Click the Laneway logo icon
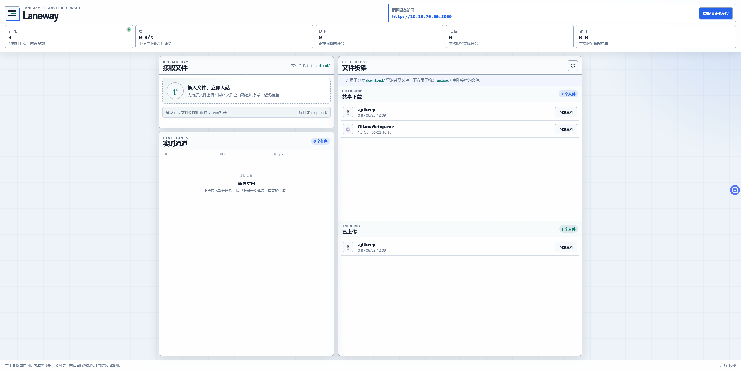Image resolution: width=741 pixels, height=370 pixels. pyautogui.click(x=12, y=14)
